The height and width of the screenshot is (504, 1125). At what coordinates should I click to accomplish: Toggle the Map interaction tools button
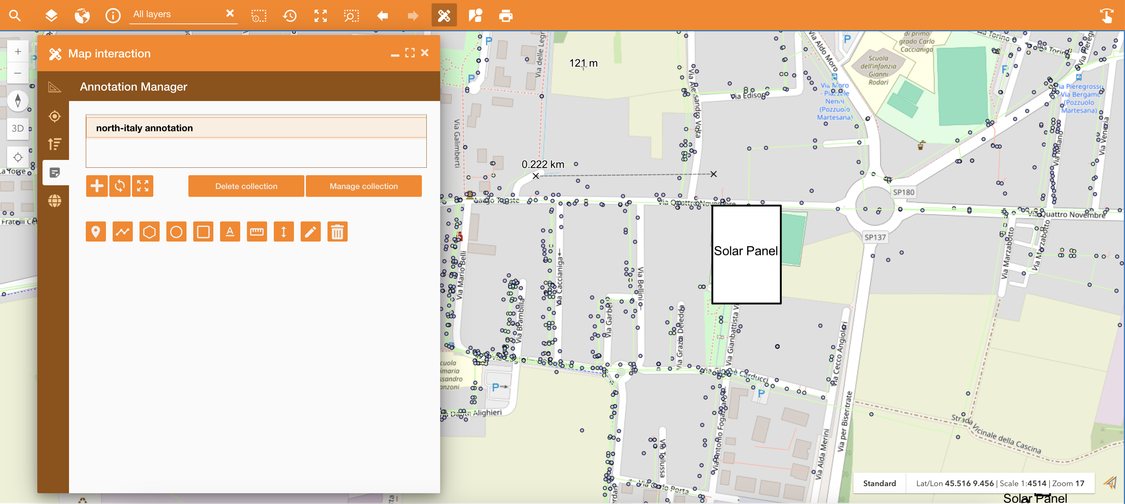click(444, 15)
